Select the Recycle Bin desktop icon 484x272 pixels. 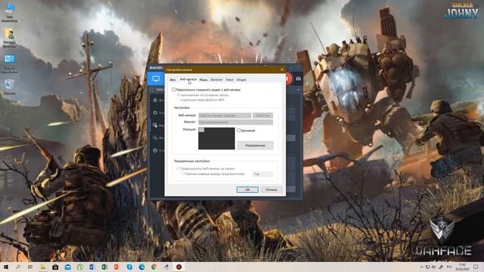(10, 87)
